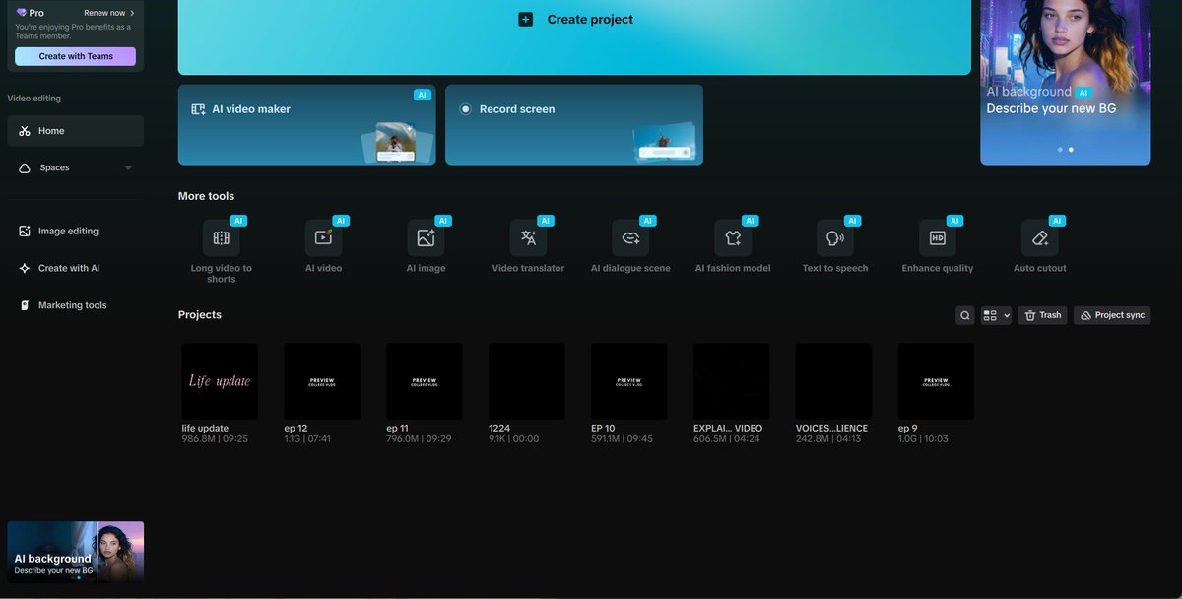Open the projects Trash
This screenshot has height=599, width=1182.
(x=1043, y=315)
